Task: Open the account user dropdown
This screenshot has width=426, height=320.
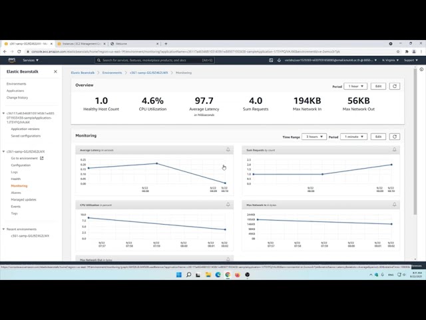Action: point(331,60)
